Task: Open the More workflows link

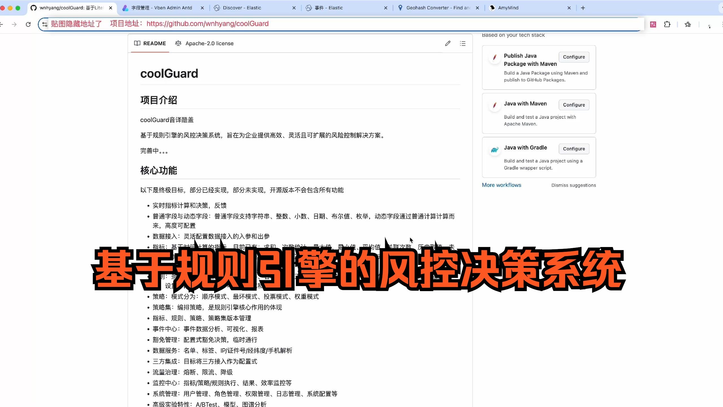Action: pos(501,185)
